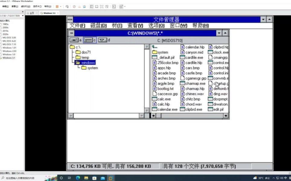Click the parent directory up-arrow icon
This screenshot has width=291, height=181.
pyautogui.click(x=155, y=47)
